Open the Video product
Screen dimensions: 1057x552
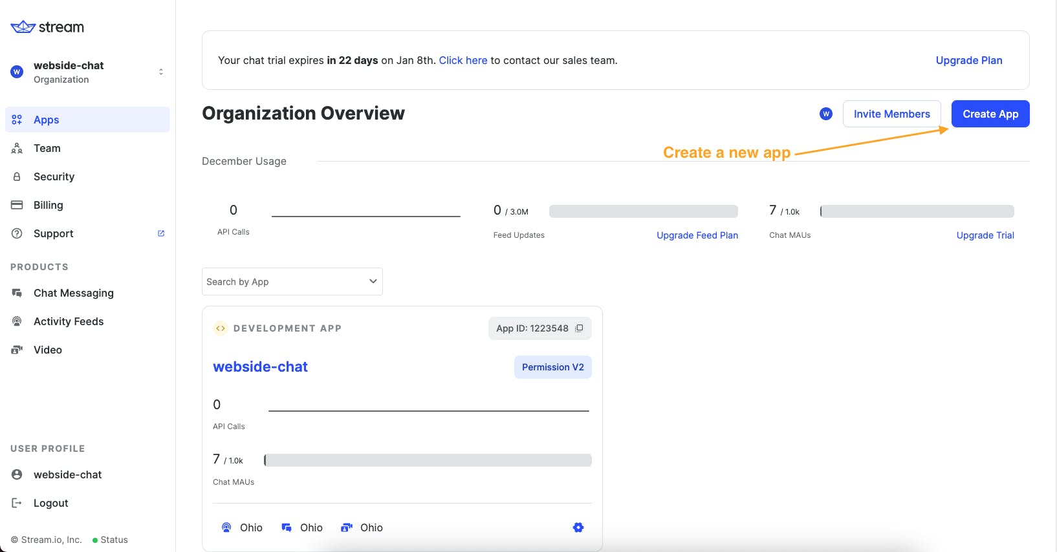[x=87, y=350]
